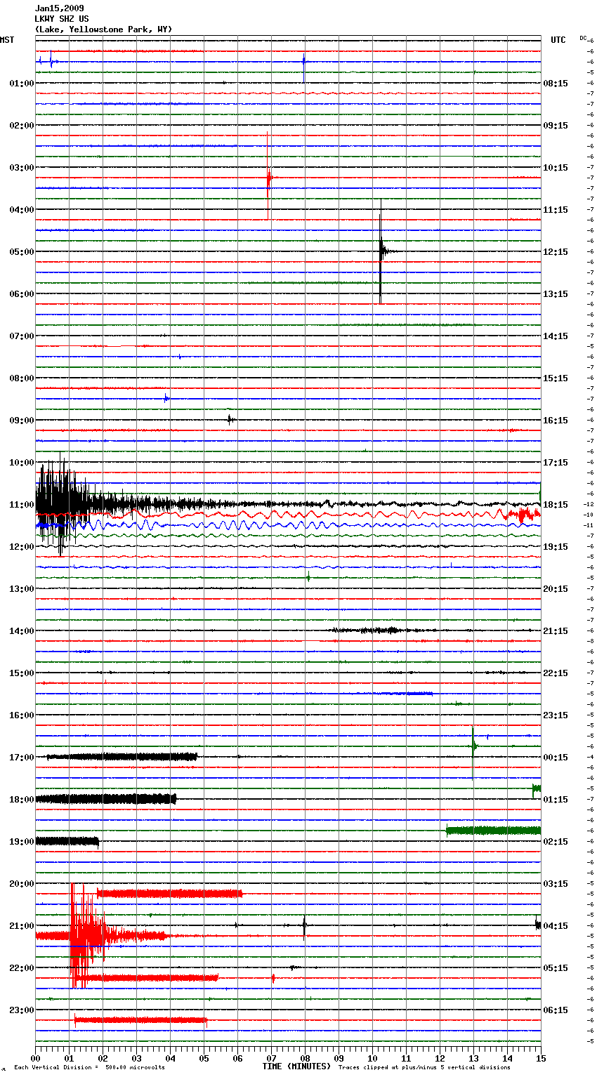This screenshot has width=597, height=1077.
Task: Click the green noise burst before 19:00
Action: point(494,831)
